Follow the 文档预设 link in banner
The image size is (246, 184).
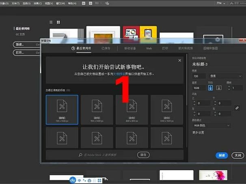click(x=119, y=74)
